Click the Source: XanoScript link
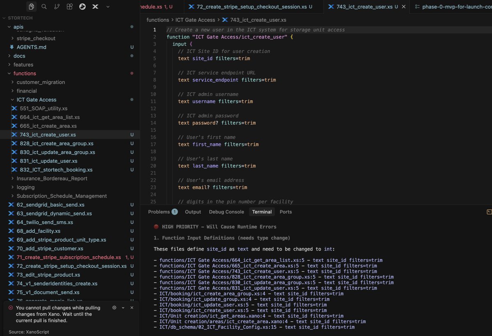 [28, 331]
